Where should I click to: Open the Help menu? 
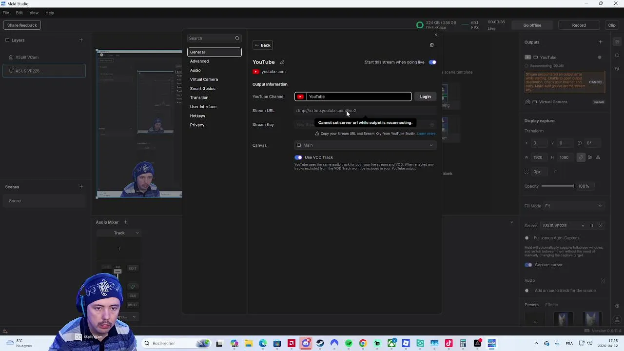(50, 13)
